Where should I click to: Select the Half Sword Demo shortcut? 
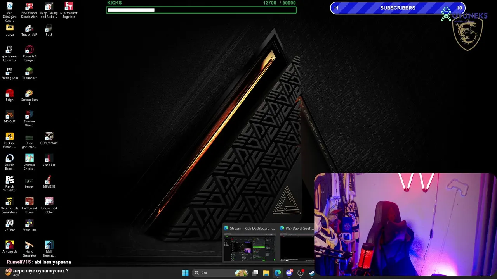tap(29, 206)
